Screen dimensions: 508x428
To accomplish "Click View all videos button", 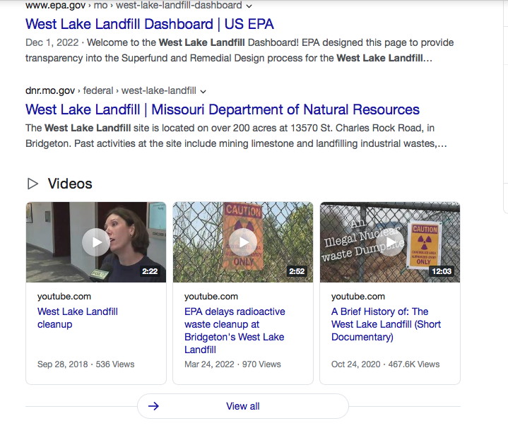I will (x=243, y=406).
